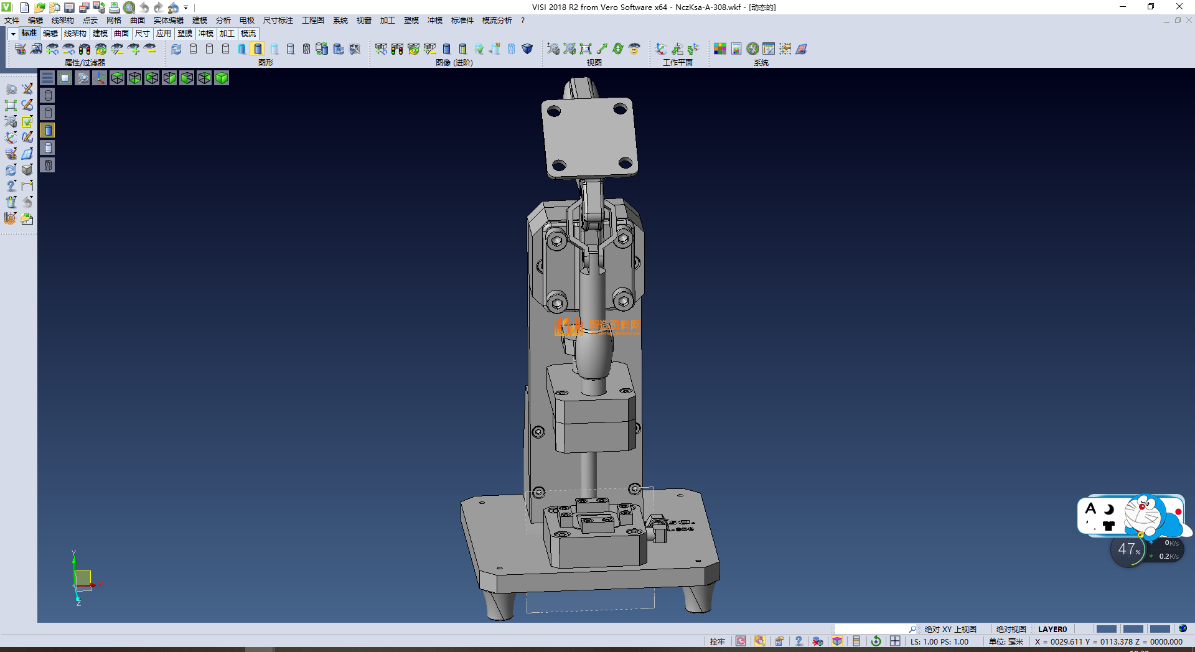Image resolution: width=1195 pixels, height=652 pixels.
Task: Click the smiley eye view icon
Action: (634, 49)
